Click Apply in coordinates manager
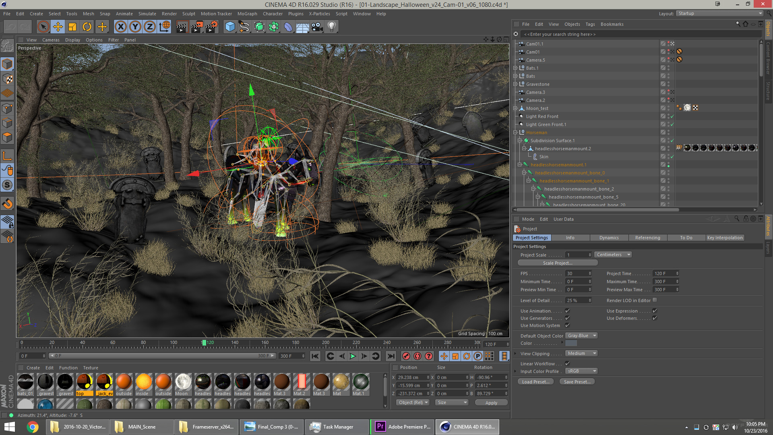This screenshot has height=435, width=773. [491, 402]
